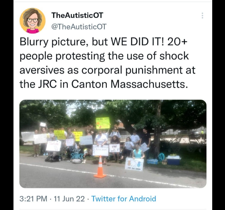The width and height of the screenshot is (225, 210).
Task: Click the @TheAutisticOT handle
Action: point(79,27)
